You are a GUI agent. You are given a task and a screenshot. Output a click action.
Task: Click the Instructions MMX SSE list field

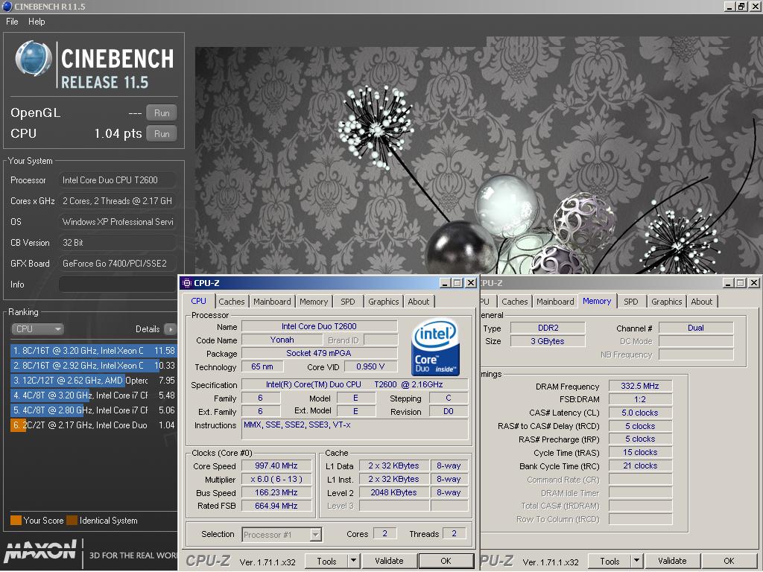click(x=355, y=430)
